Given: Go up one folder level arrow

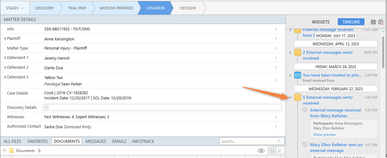Looking at the screenshot, I should tap(5, 151).
